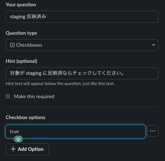Open the Question type Checkboxes dropdown
Viewport: 165px width, 161px height.
(x=82, y=45)
